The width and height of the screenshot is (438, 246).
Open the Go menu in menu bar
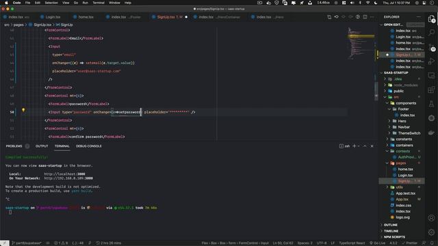click(76, 3)
